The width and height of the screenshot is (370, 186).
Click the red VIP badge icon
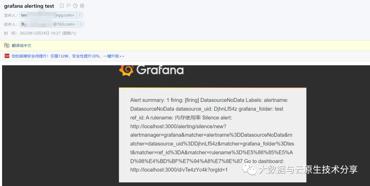pos(7,56)
